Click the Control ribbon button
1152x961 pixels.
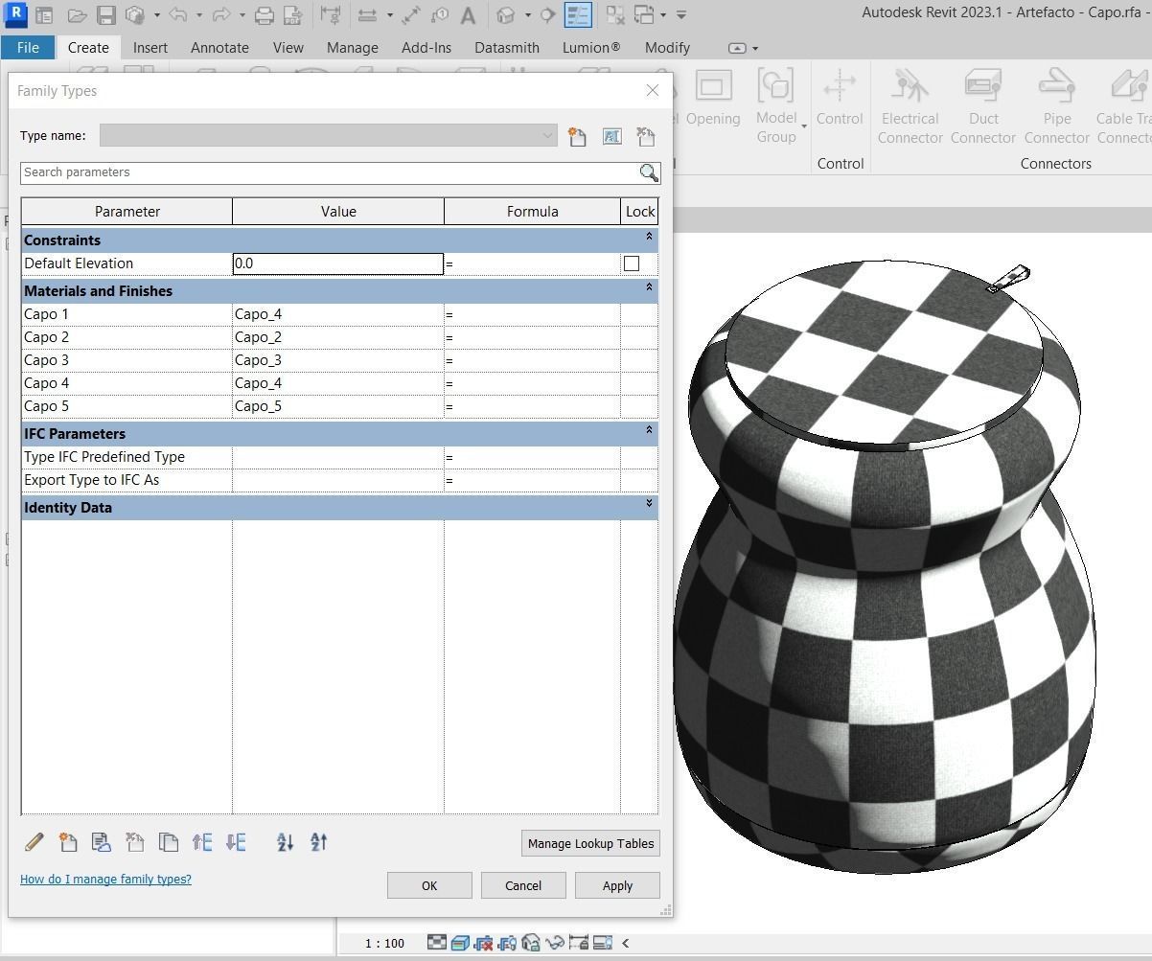click(840, 99)
